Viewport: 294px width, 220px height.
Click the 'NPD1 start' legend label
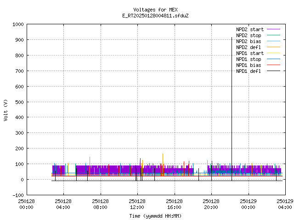coord(250,53)
